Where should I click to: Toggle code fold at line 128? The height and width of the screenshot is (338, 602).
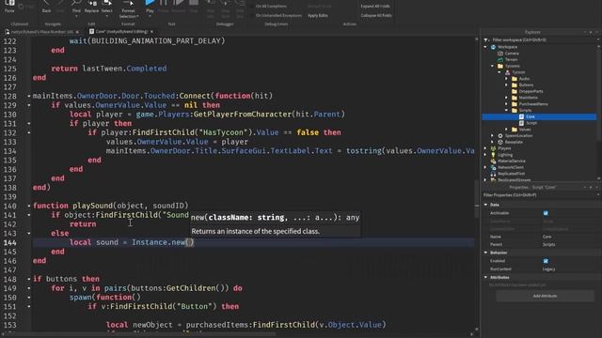pos(29,96)
